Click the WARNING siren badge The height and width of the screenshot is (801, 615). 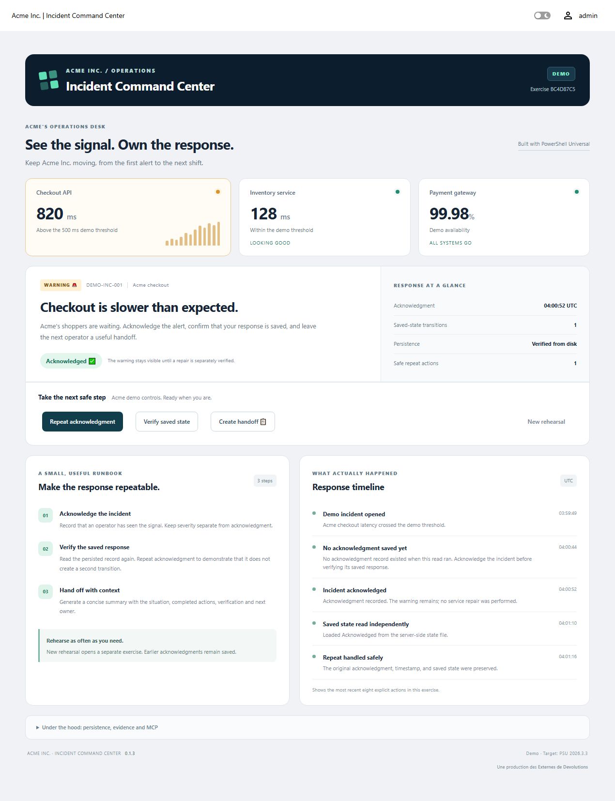[61, 285]
